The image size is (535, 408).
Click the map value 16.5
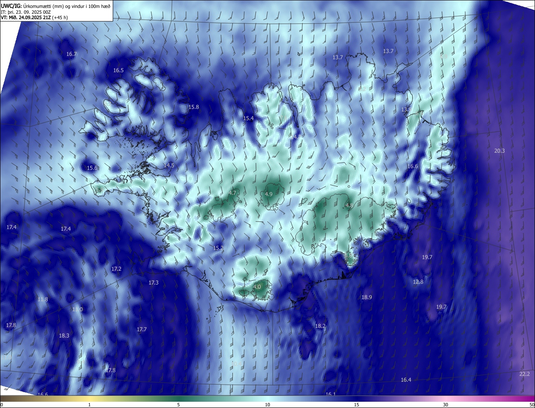(x=119, y=71)
